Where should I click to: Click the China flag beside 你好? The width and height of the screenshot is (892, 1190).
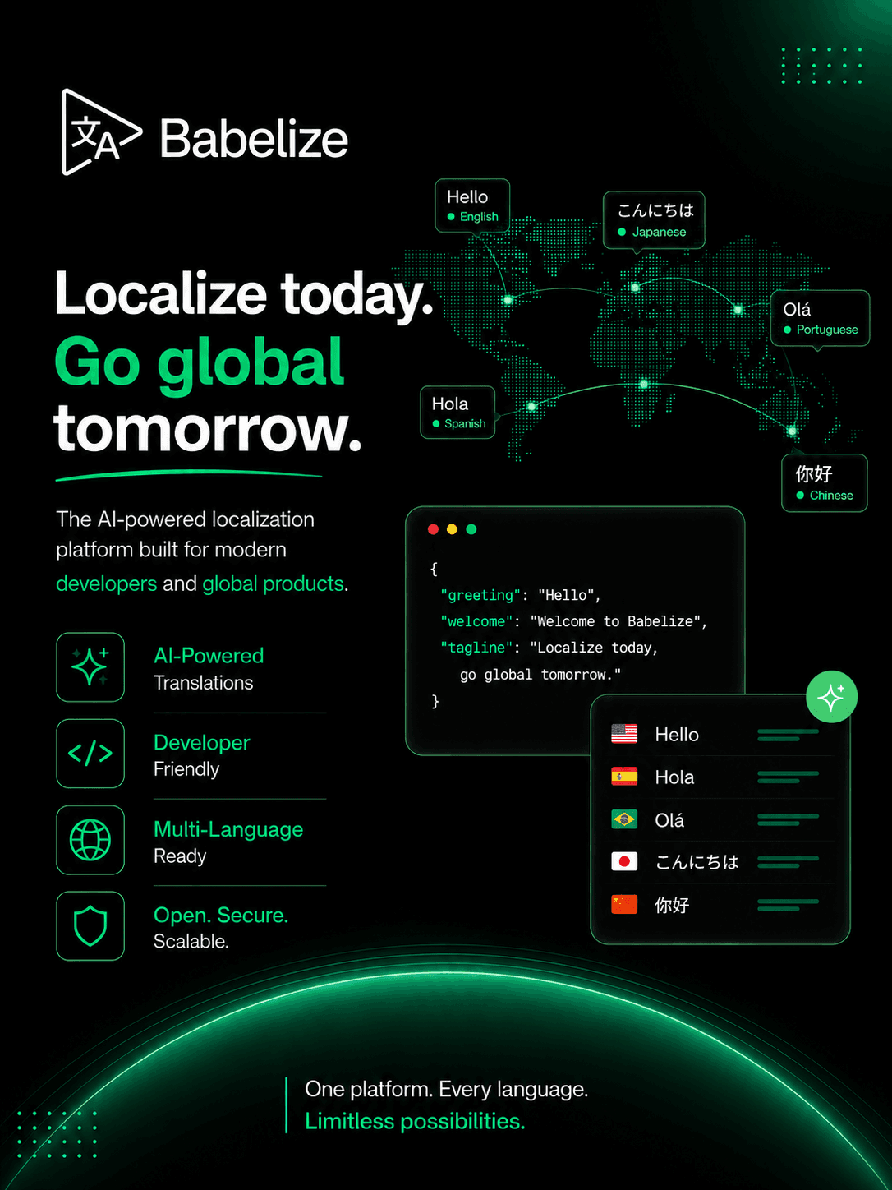(x=624, y=904)
